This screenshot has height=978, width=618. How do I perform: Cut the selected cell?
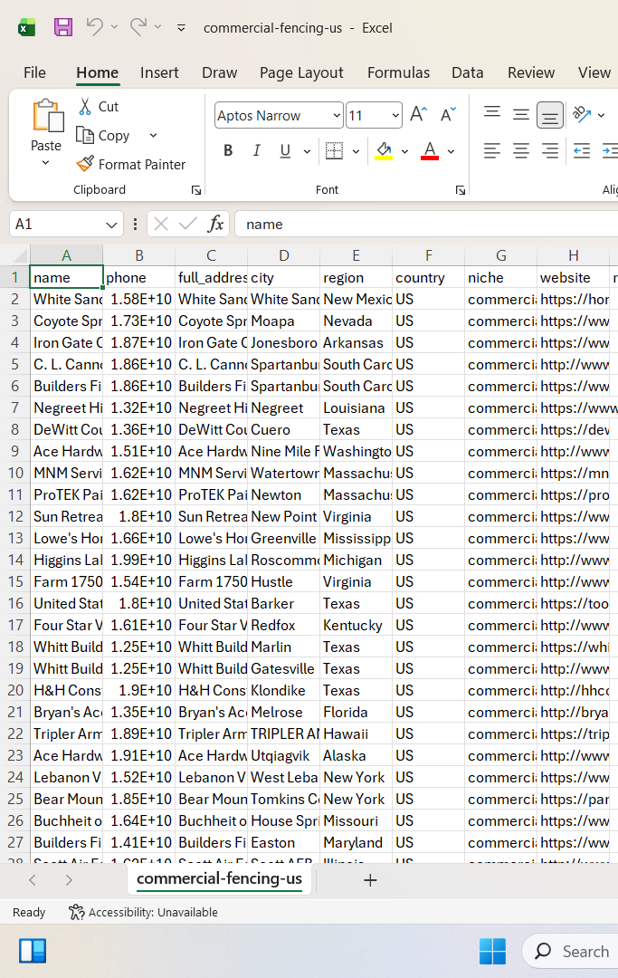pyautogui.click(x=99, y=107)
